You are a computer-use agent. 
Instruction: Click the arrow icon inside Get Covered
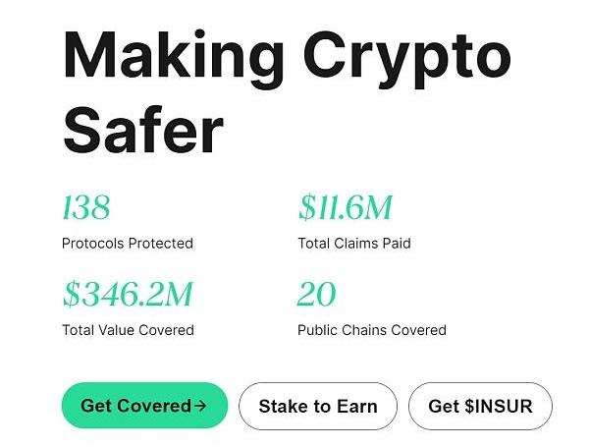(x=200, y=406)
